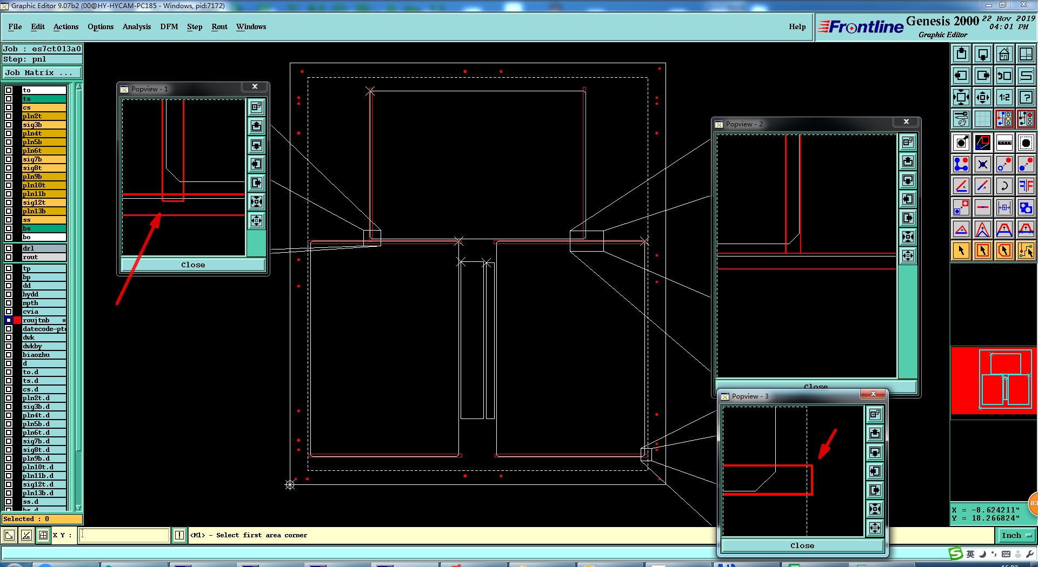Viewport: 1038px width, 567px height.
Task: Click pan right icon in Popview - 1
Action: pyautogui.click(x=257, y=183)
